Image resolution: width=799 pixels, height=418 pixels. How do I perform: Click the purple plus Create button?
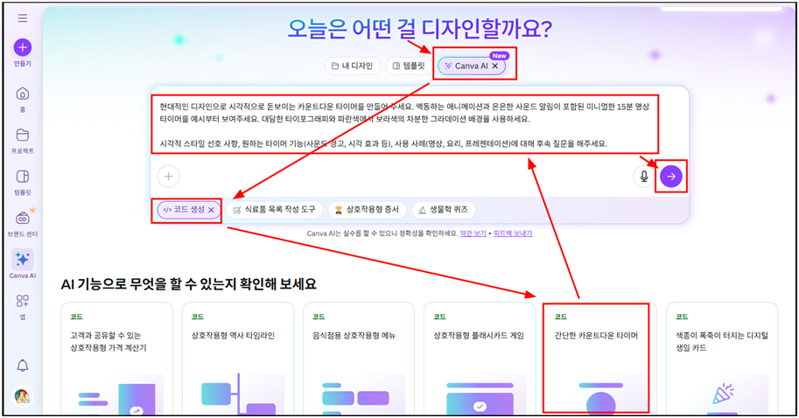[23, 48]
